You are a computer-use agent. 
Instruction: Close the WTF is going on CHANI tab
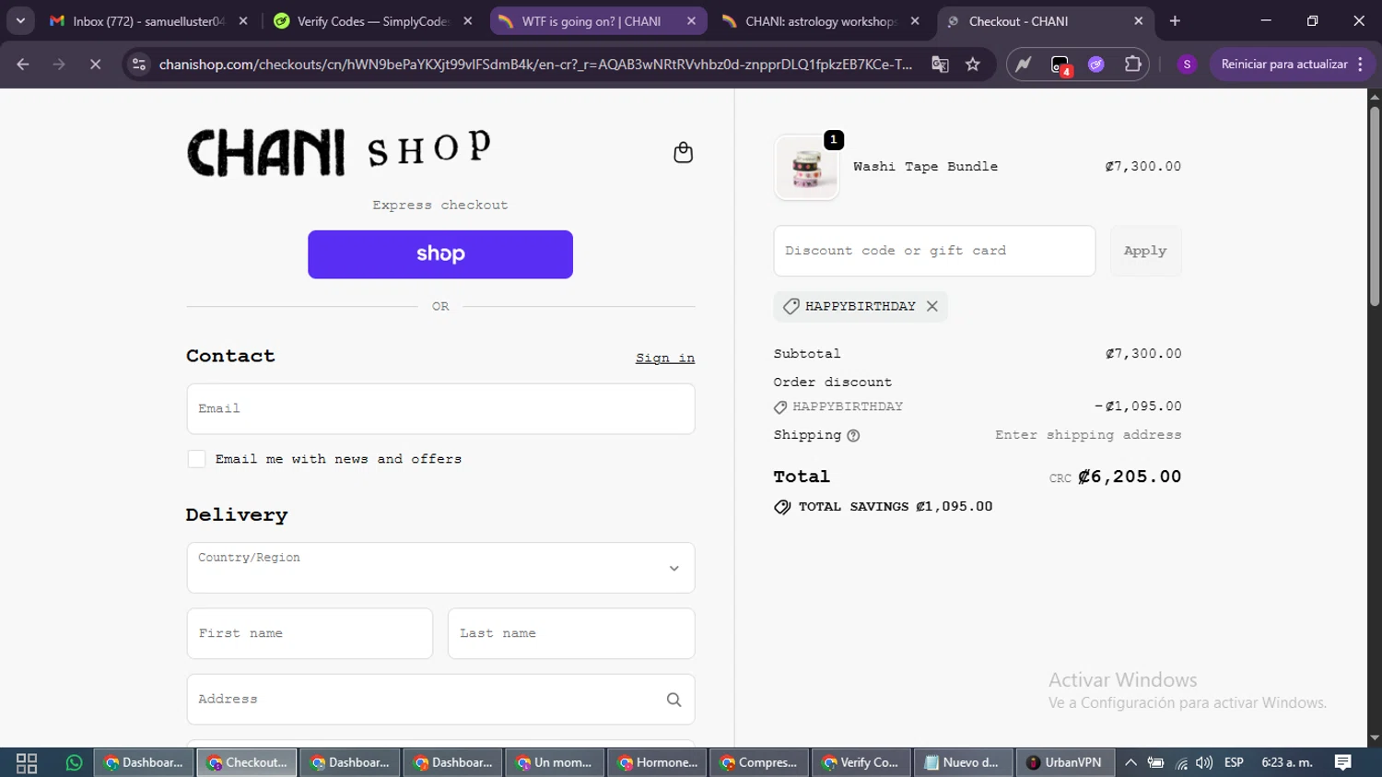tap(692, 21)
